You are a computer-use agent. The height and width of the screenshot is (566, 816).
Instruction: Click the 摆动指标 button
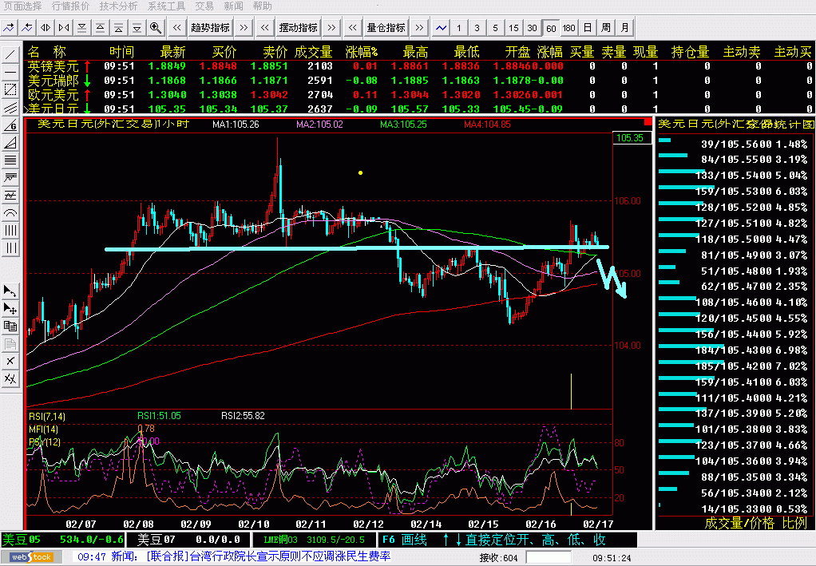[x=298, y=28]
